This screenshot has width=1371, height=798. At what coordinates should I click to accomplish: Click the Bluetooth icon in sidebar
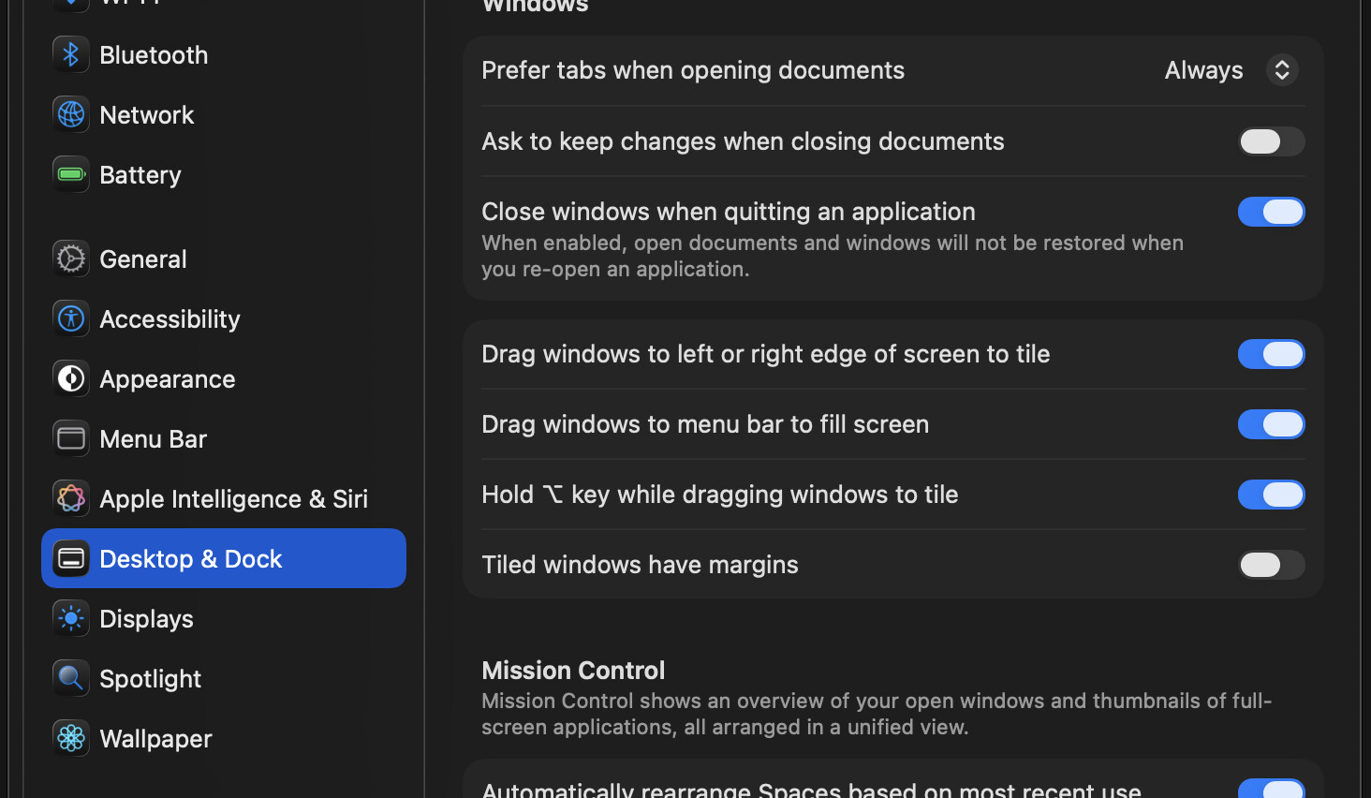tap(71, 55)
